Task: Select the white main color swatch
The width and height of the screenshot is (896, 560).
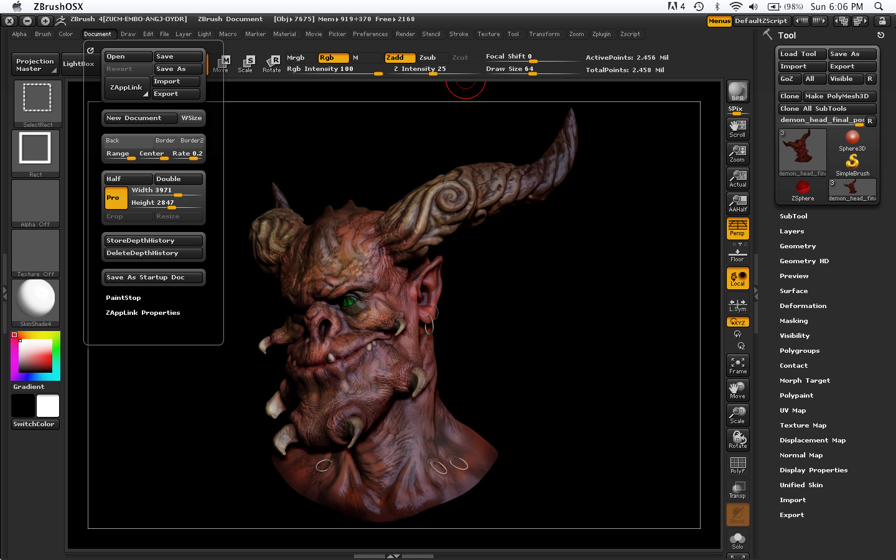Action: 48,406
